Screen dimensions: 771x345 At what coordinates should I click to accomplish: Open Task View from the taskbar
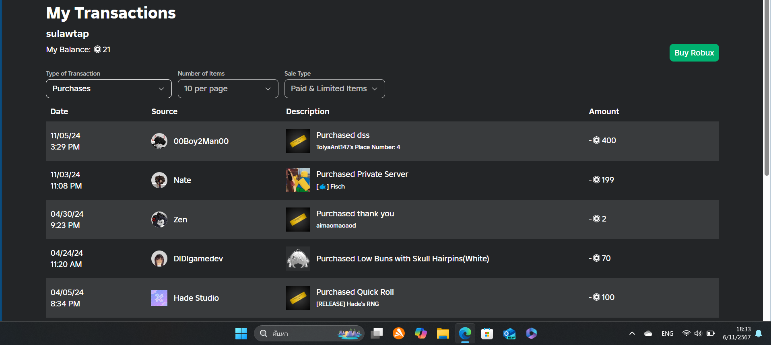[377, 333]
